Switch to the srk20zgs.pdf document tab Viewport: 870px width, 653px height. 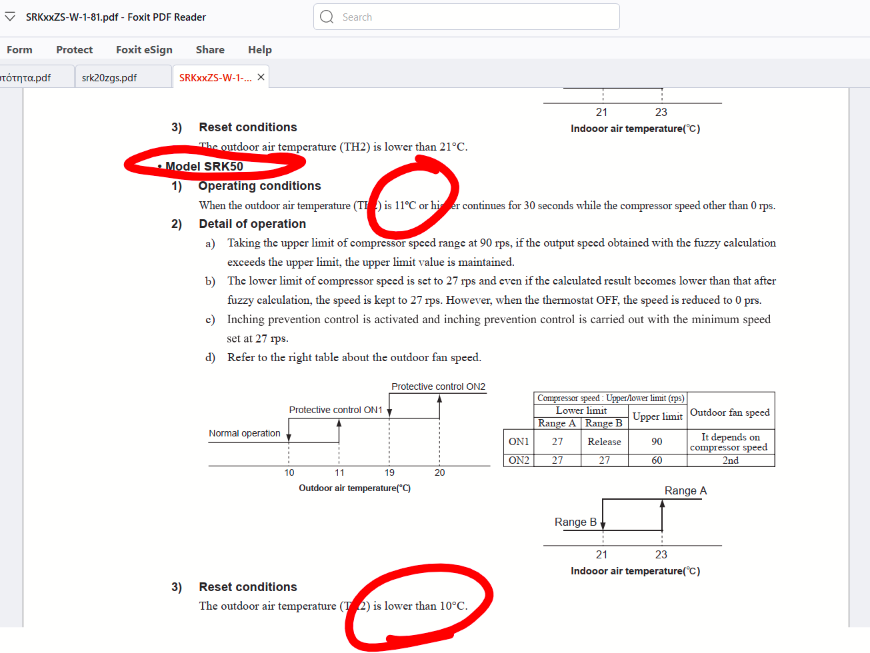coord(123,77)
